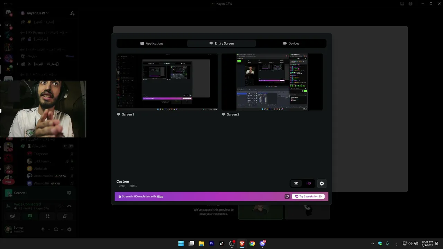Open Discord user settings gear
Image resolution: width=443 pixels, height=249 pixels.
click(69, 229)
